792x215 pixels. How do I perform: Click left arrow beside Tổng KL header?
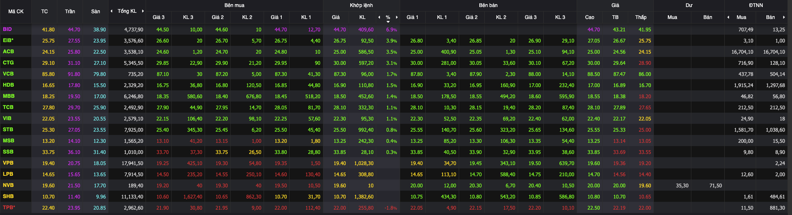111,11
